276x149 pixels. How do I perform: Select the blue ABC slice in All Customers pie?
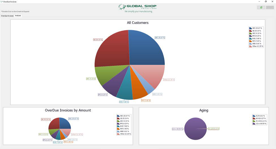[147, 48]
